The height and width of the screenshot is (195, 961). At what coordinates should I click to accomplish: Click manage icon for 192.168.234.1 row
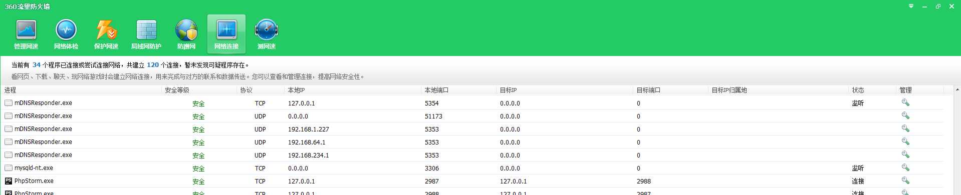point(905,154)
